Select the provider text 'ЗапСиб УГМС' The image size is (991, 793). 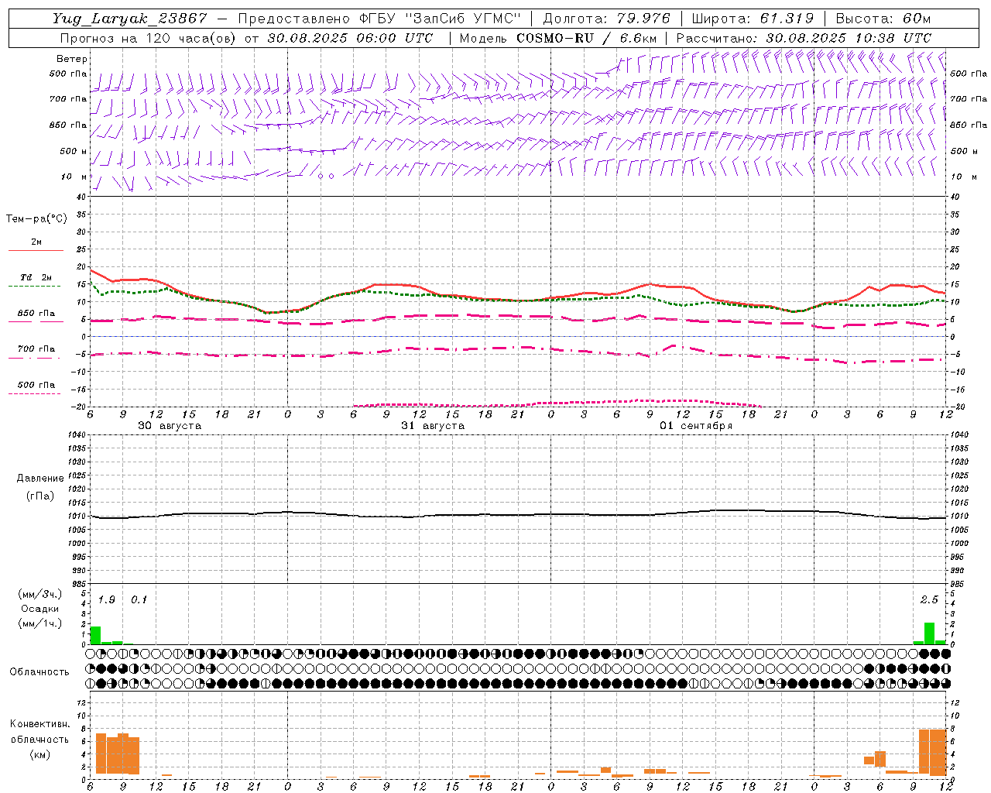click(x=463, y=19)
